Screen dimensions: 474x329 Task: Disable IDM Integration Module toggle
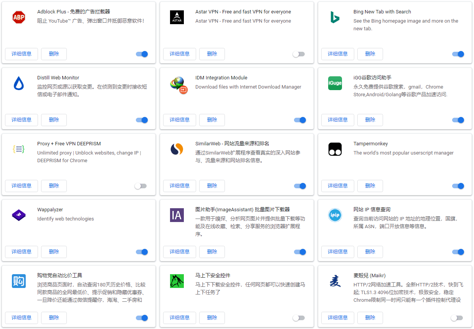[x=300, y=120]
